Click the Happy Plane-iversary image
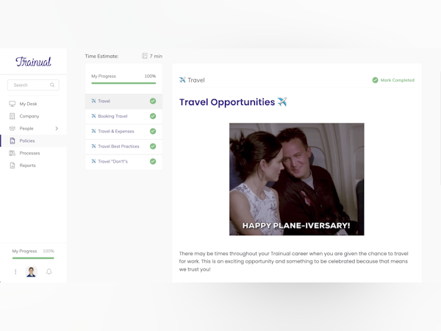This screenshot has height=331, width=441. click(x=296, y=179)
